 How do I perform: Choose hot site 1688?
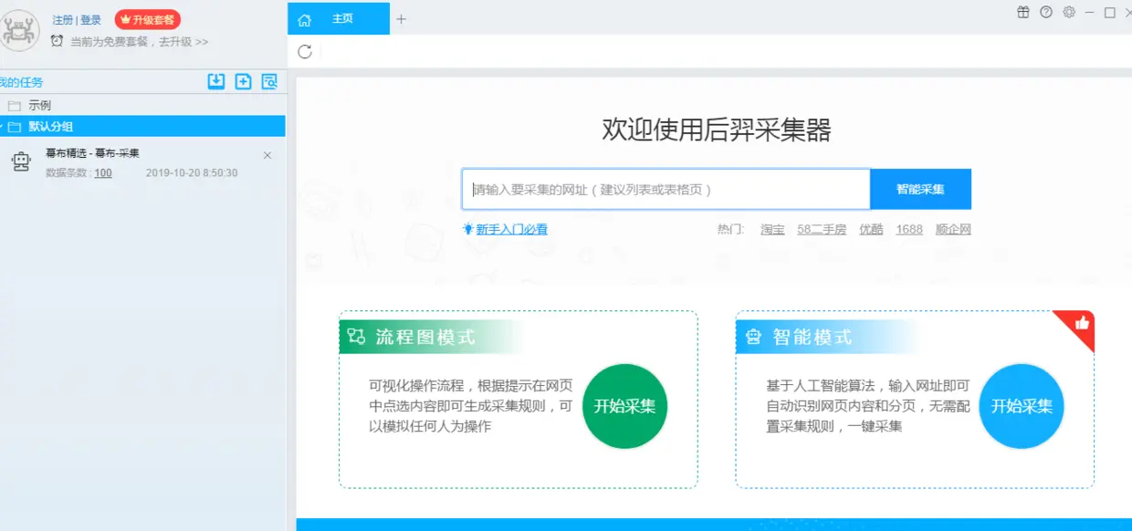(909, 229)
